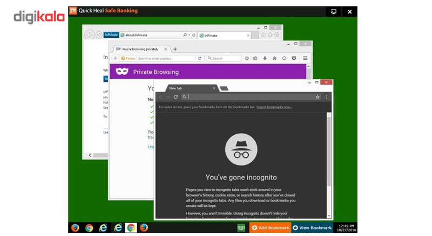The height and width of the screenshot is (236, 432).
Task: Click the Firefox Search box
Action: point(224,58)
